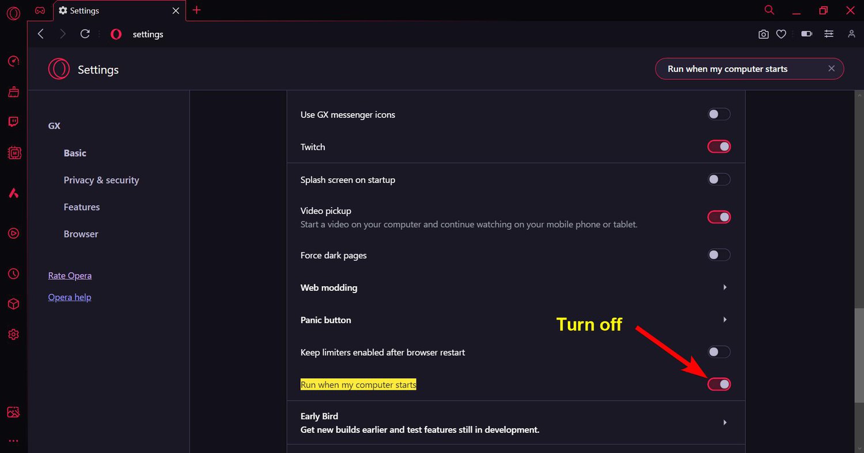Expand the Early Bird section

(725, 423)
